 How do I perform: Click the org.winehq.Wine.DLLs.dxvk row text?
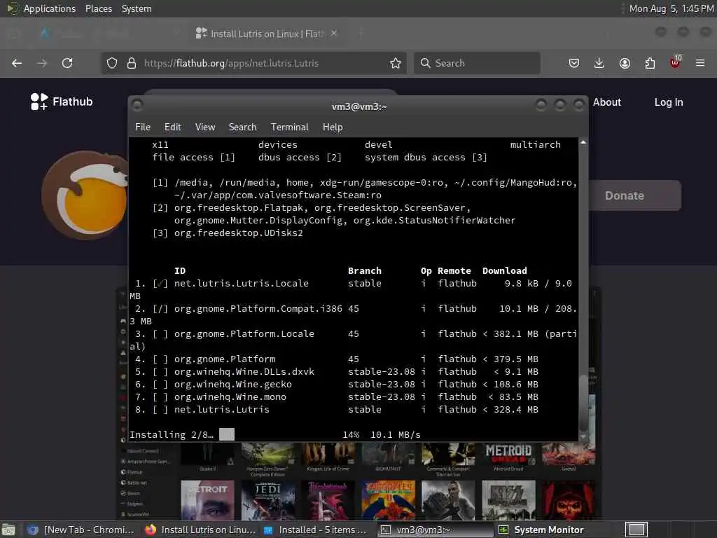(244, 371)
